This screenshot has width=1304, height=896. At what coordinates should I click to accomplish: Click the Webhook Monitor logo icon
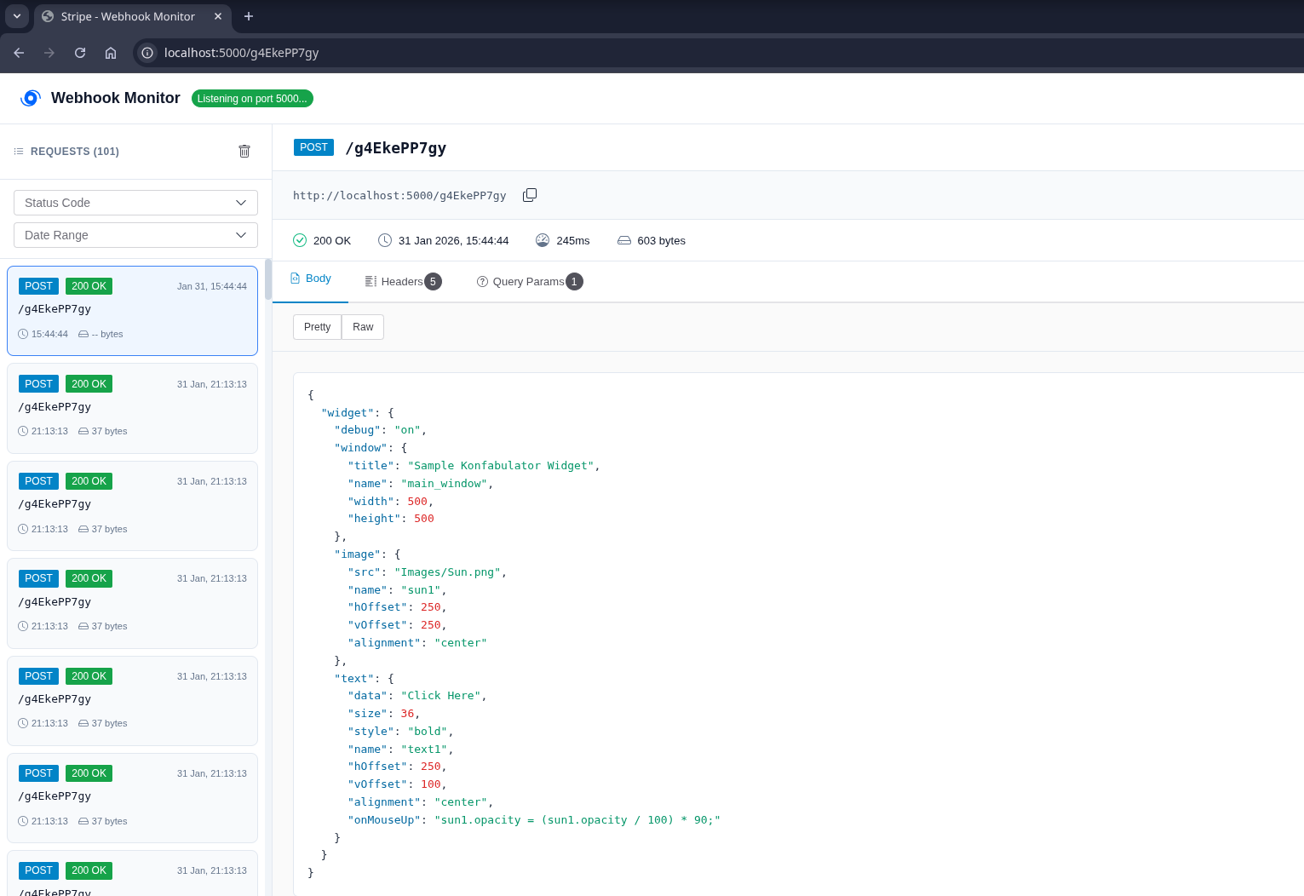tap(31, 98)
